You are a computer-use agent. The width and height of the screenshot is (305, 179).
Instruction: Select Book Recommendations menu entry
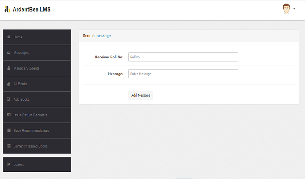tap(31, 131)
